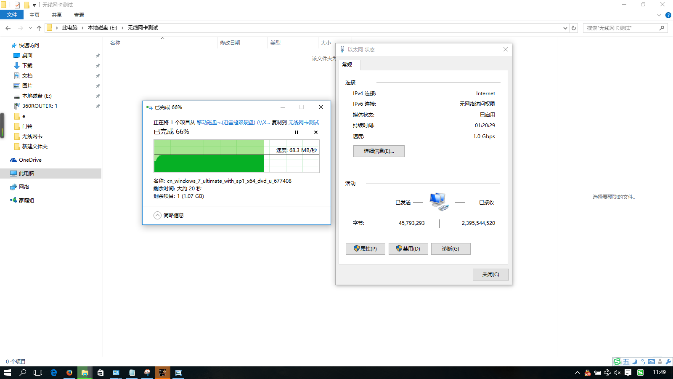This screenshot has height=379, width=673.
Task: Click the Sogou S logo on IME bar
Action: pyautogui.click(x=617, y=362)
